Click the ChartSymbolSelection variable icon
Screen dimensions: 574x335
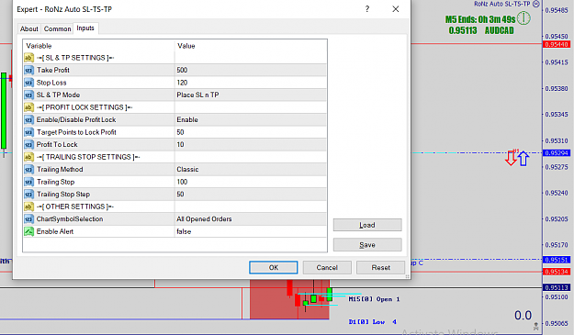[28, 219]
